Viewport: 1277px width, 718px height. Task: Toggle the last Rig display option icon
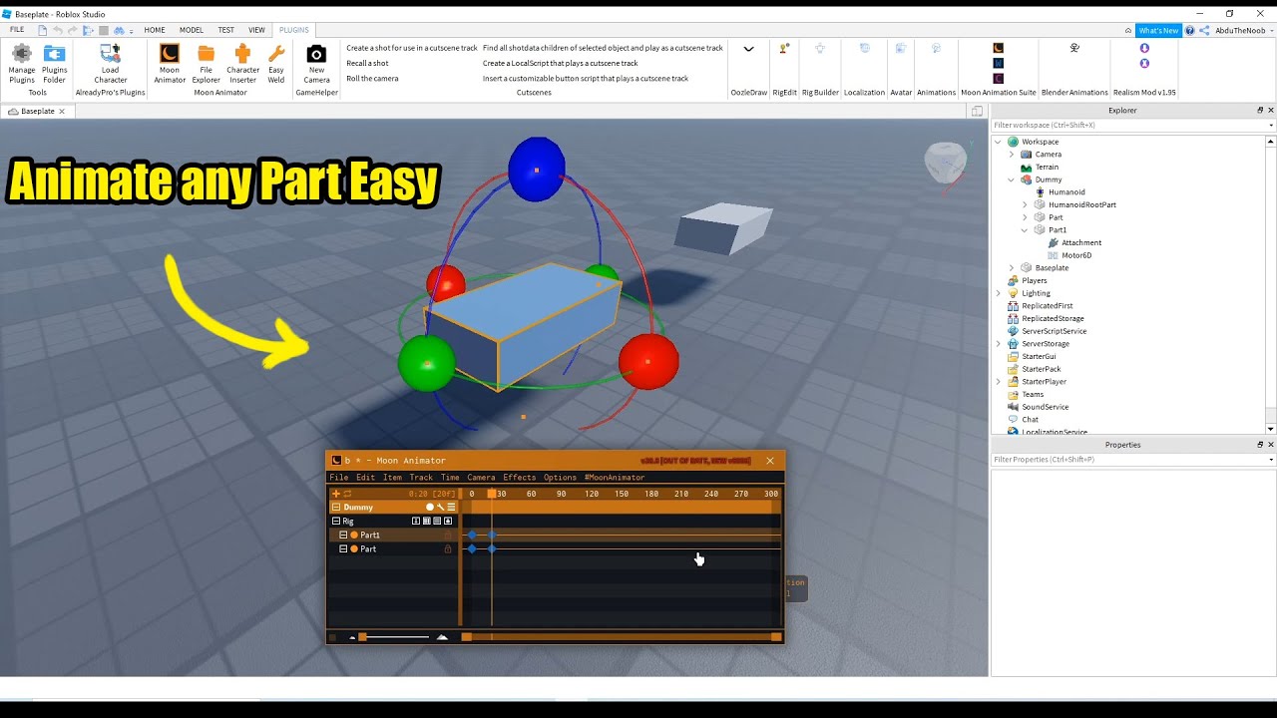click(448, 522)
